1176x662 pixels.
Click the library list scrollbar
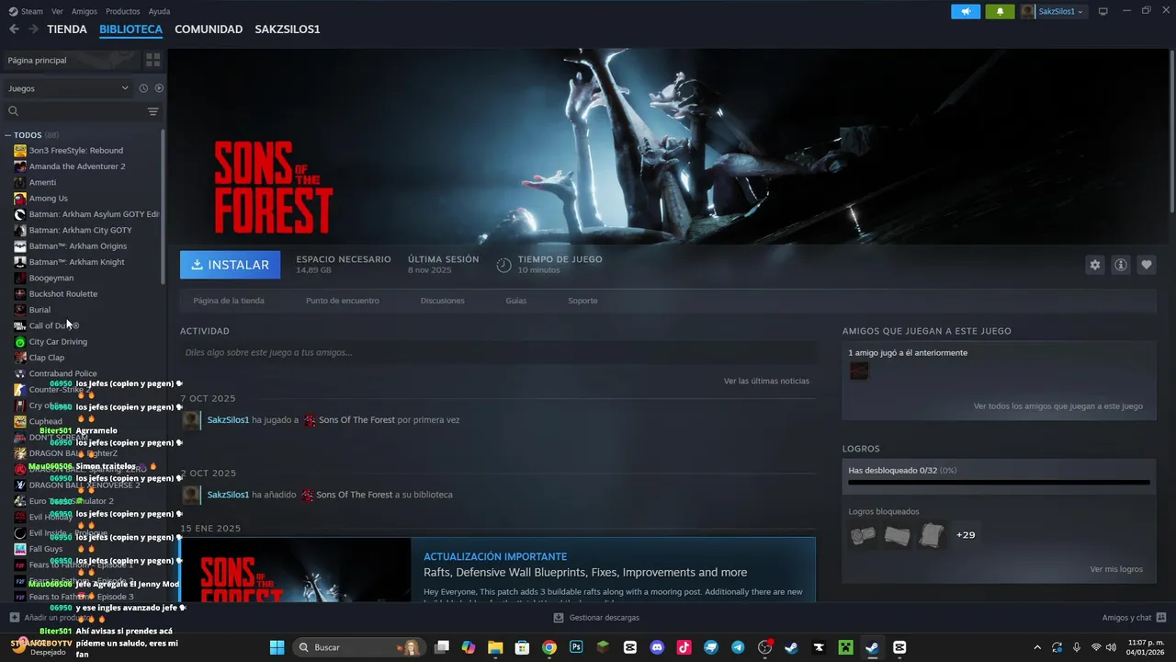tap(164, 207)
